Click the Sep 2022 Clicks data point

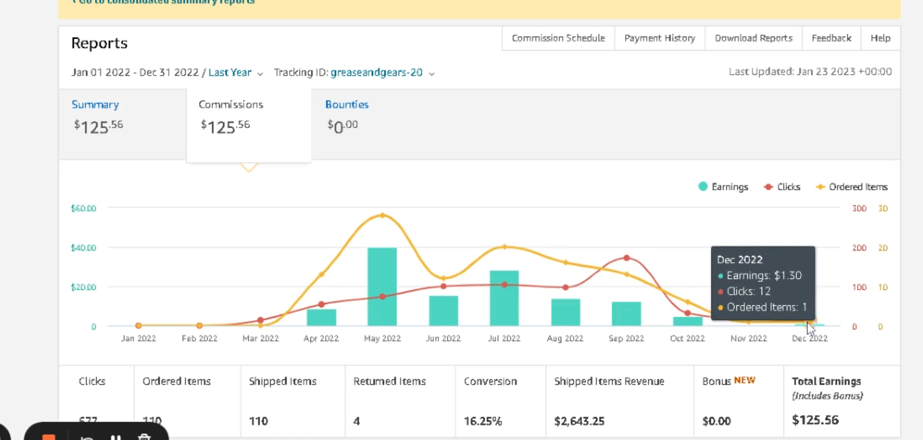click(x=626, y=258)
